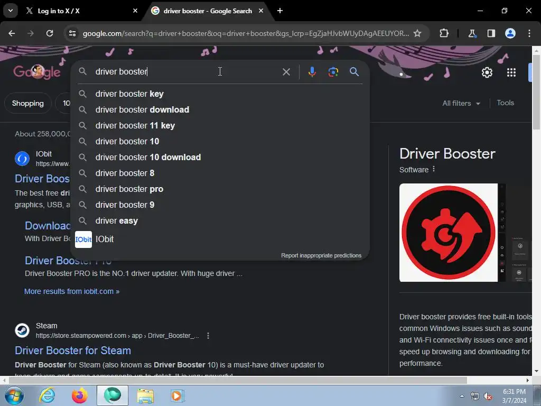Viewport: 541px width, 406px height.
Task: Open the Tools button
Action: pyautogui.click(x=505, y=103)
